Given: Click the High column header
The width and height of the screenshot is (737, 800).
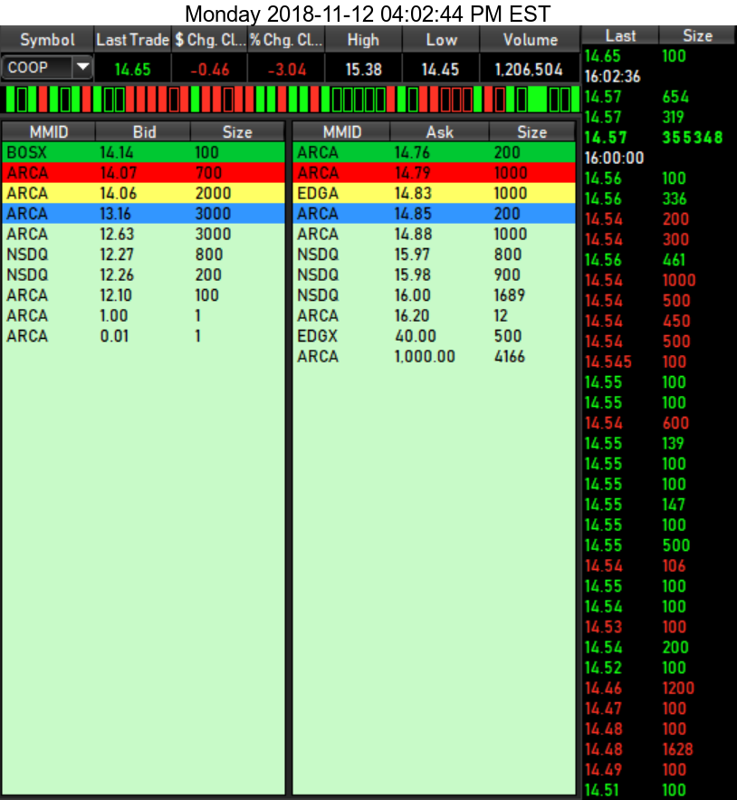Looking at the screenshot, I should tap(364, 40).
